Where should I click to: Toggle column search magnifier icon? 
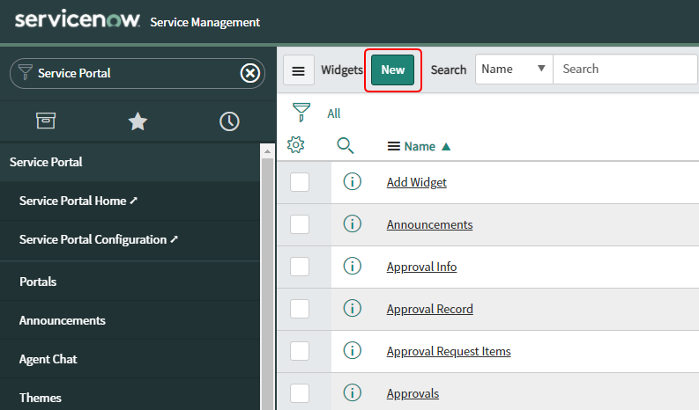(x=345, y=145)
